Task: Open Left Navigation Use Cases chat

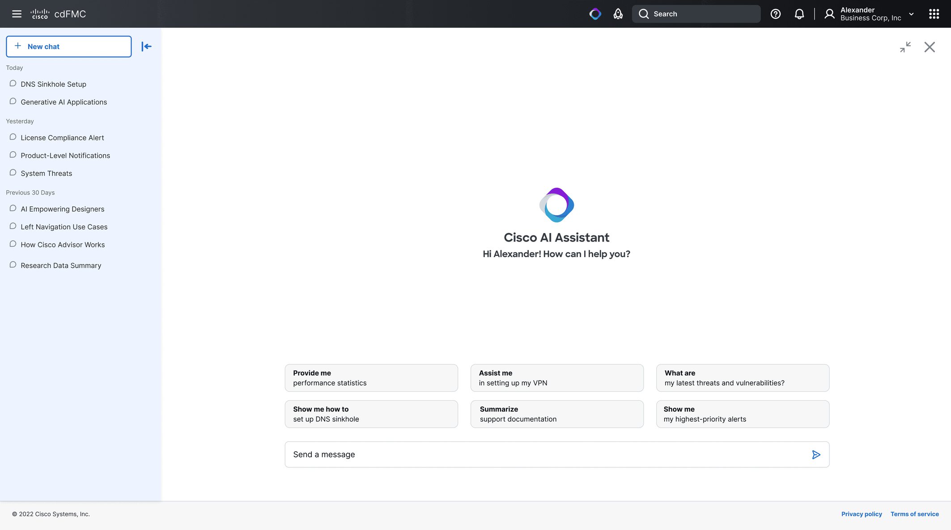Action: pos(64,227)
